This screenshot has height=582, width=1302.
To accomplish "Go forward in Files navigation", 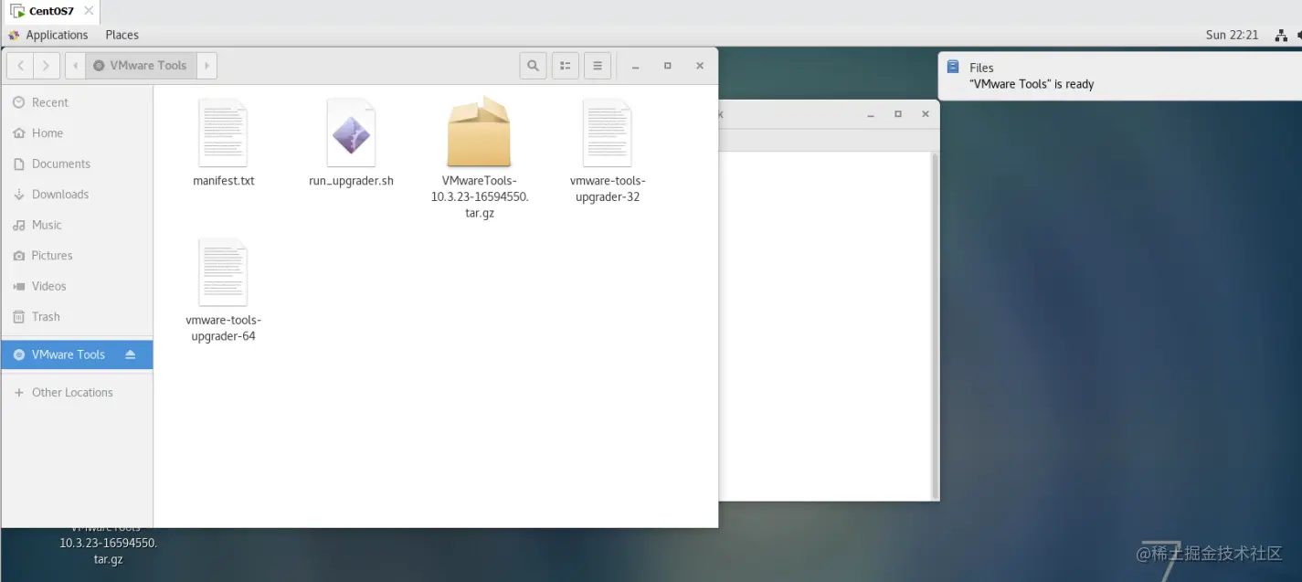I will tap(47, 66).
